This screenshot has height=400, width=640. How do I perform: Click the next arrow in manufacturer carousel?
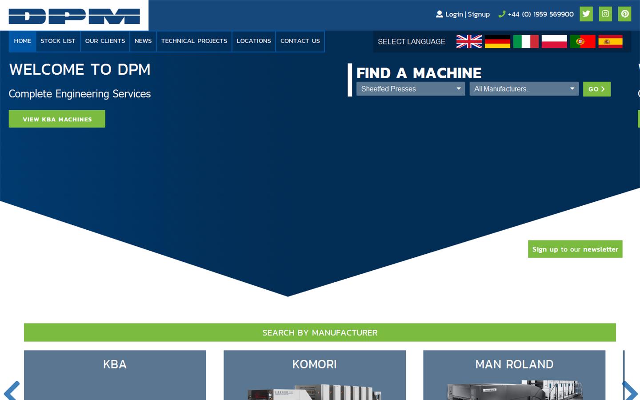(629, 390)
